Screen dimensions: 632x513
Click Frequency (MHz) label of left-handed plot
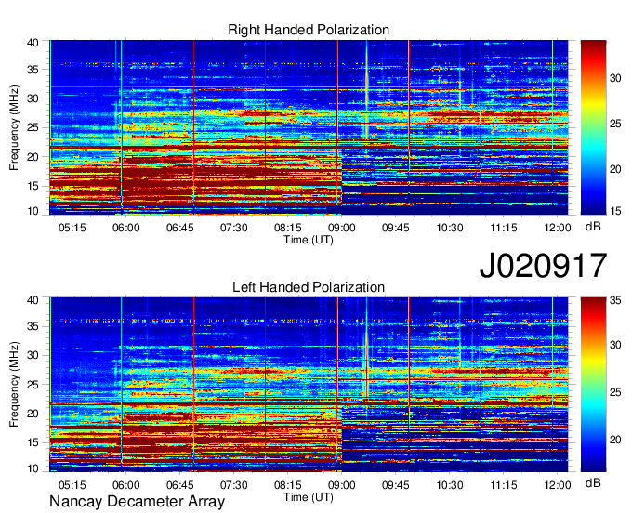14,385
